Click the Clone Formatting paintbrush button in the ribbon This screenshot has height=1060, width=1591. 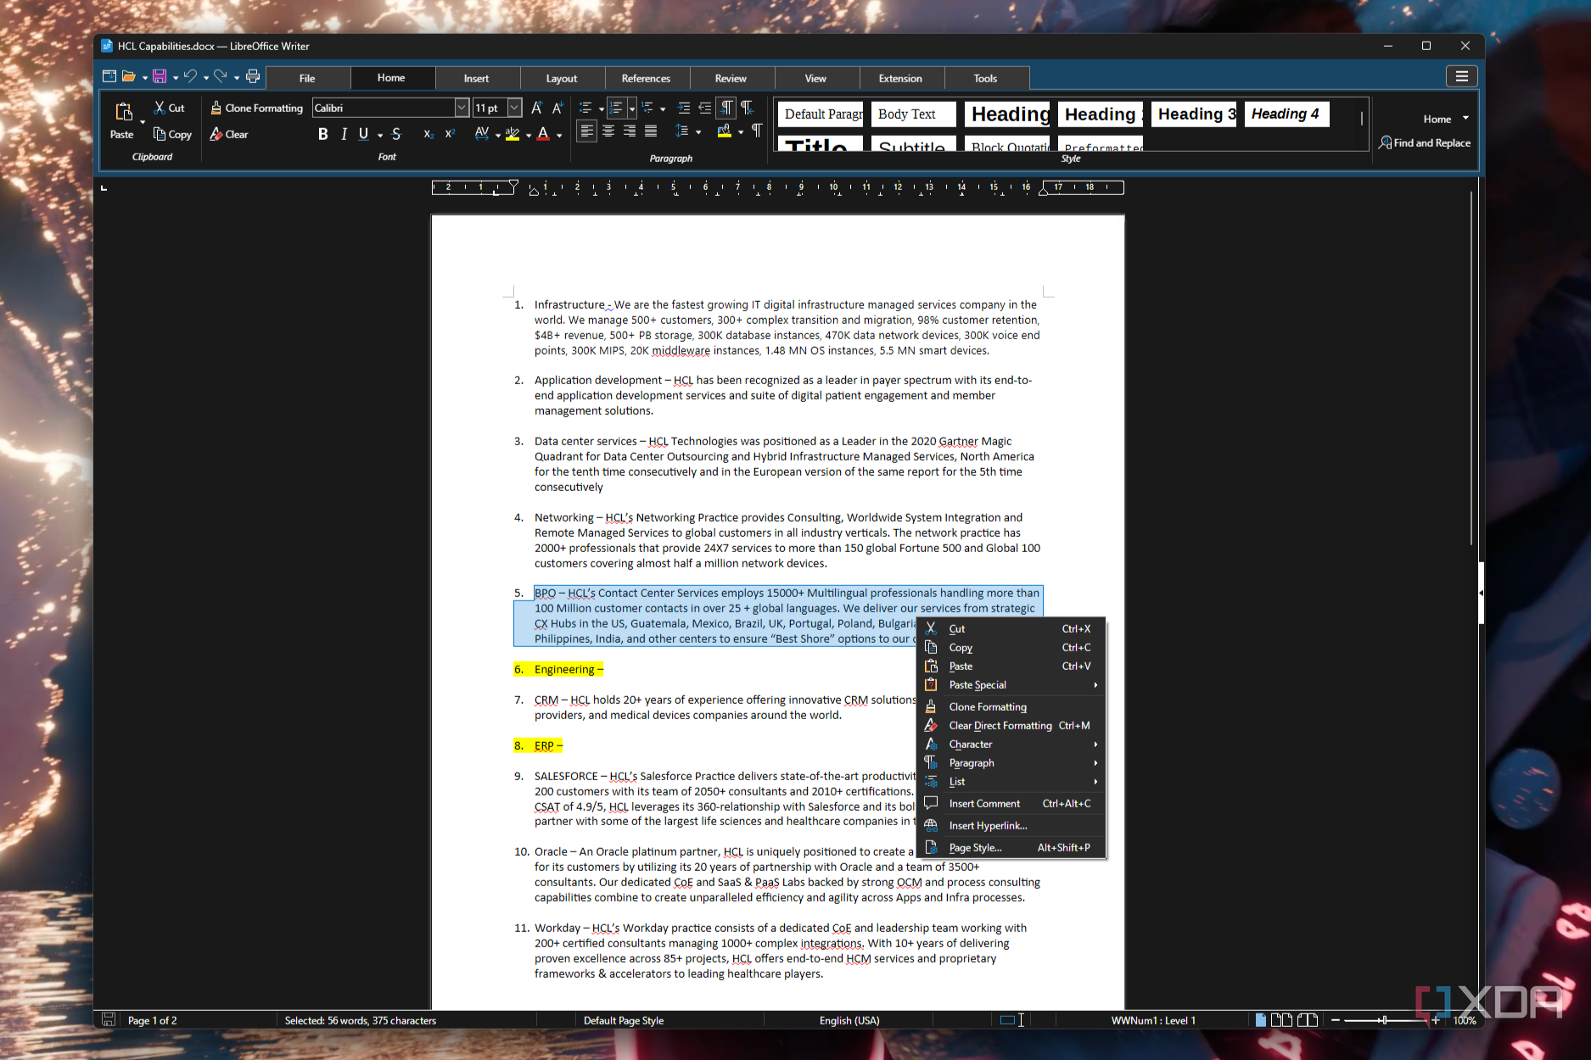click(x=256, y=108)
